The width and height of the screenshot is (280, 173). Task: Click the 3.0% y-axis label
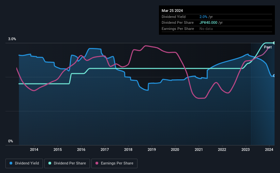click(12, 39)
